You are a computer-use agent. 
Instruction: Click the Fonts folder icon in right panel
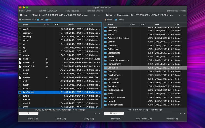pyautogui.click(x=105, y=94)
